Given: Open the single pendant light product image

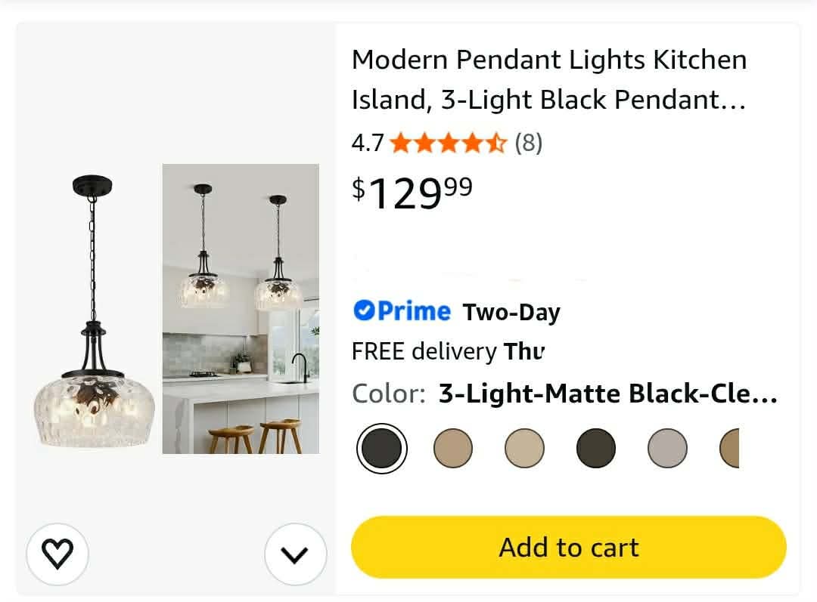Looking at the screenshot, I should [x=94, y=311].
